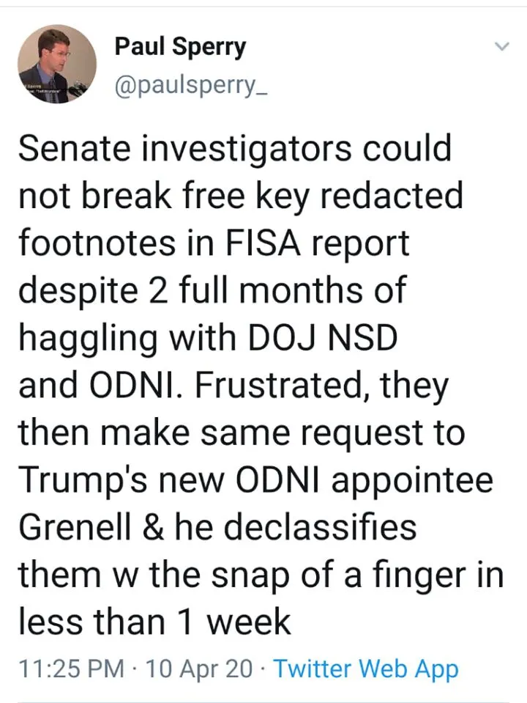Click the Paul Sperry display name
The image size is (527, 703).
pos(181,48)
